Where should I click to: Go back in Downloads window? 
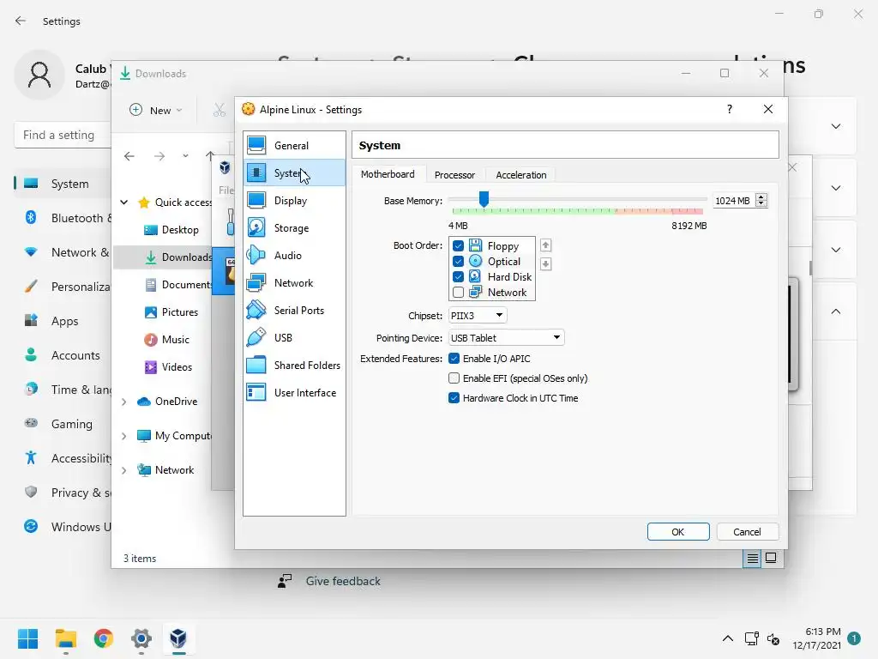click(129, 156)
